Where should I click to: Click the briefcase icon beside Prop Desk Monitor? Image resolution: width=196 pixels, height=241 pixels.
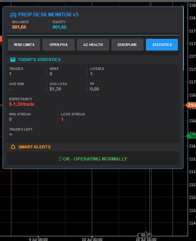point(13,15)
